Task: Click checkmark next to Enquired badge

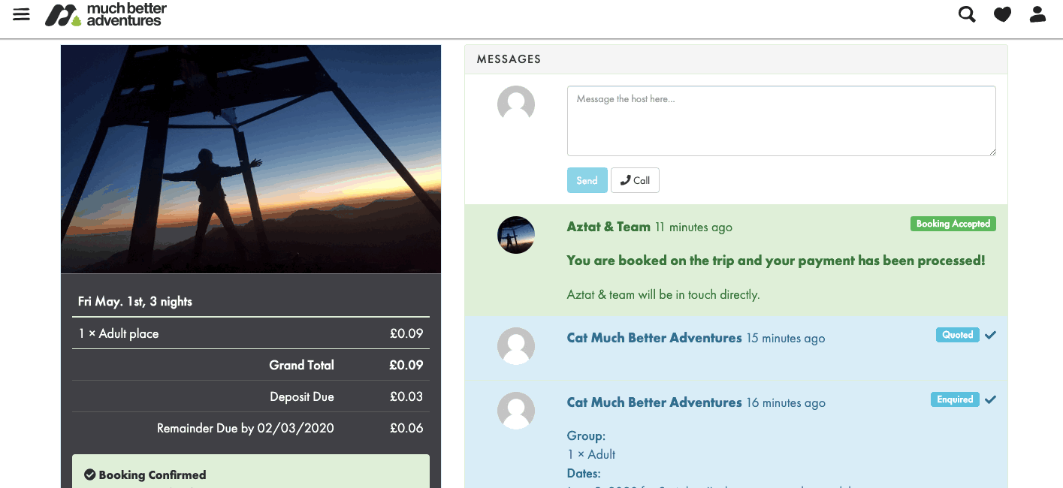Action: pos(991,399)
